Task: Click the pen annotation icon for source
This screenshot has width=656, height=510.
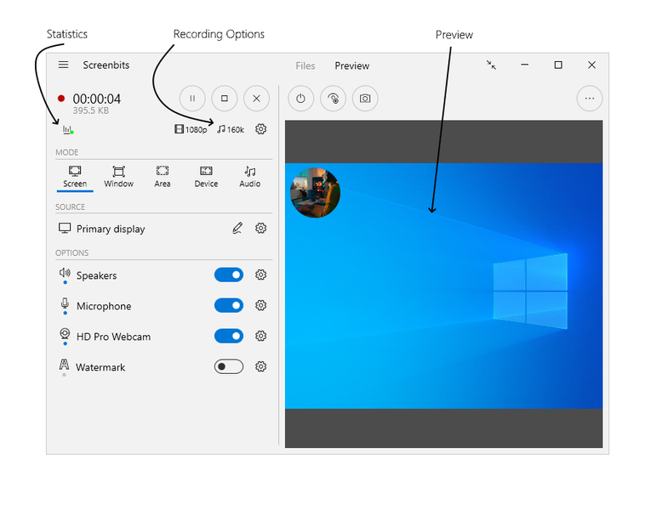Action: click(237, 229)
